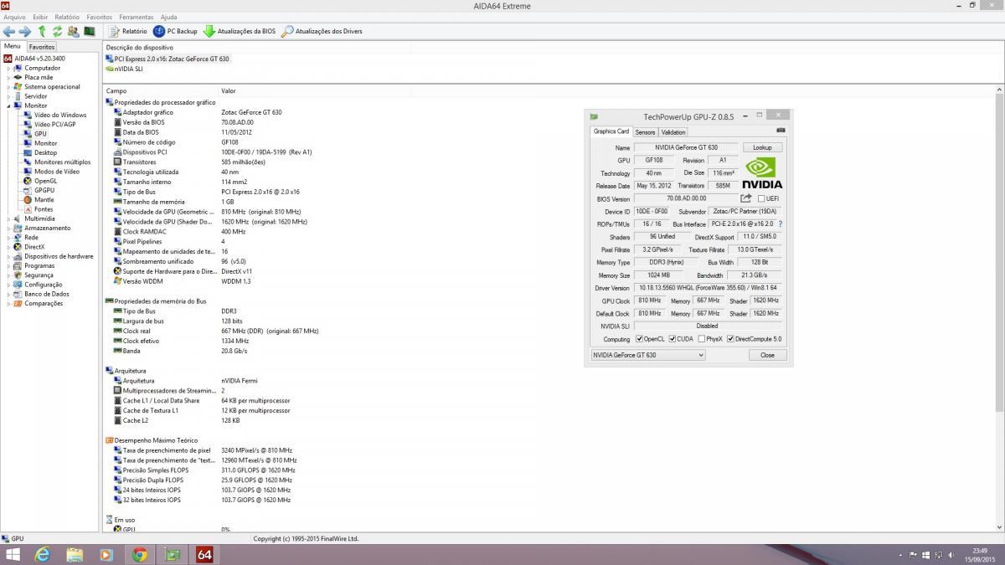Check Atualizações da BIOS
Screen dimensions: 1005x565
240,31
